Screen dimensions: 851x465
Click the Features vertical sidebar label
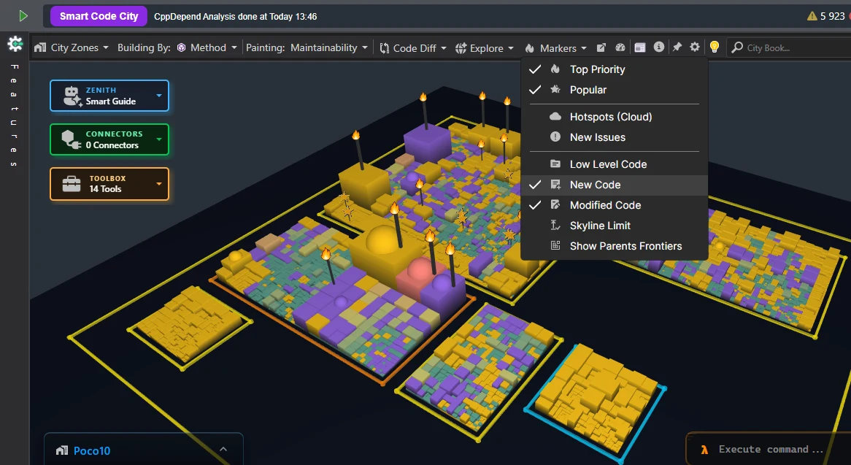15,115
